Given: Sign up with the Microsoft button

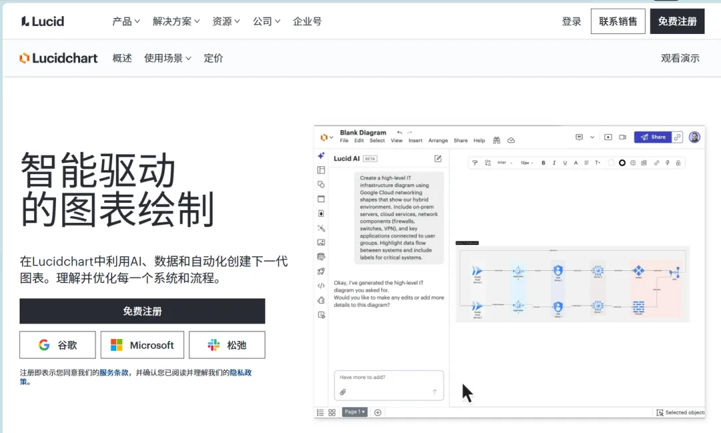Looking at the screenshot, I should pyautogui.click(x=142, y=345).
